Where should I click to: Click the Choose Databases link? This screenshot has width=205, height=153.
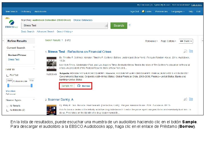(x=83, y=20)
